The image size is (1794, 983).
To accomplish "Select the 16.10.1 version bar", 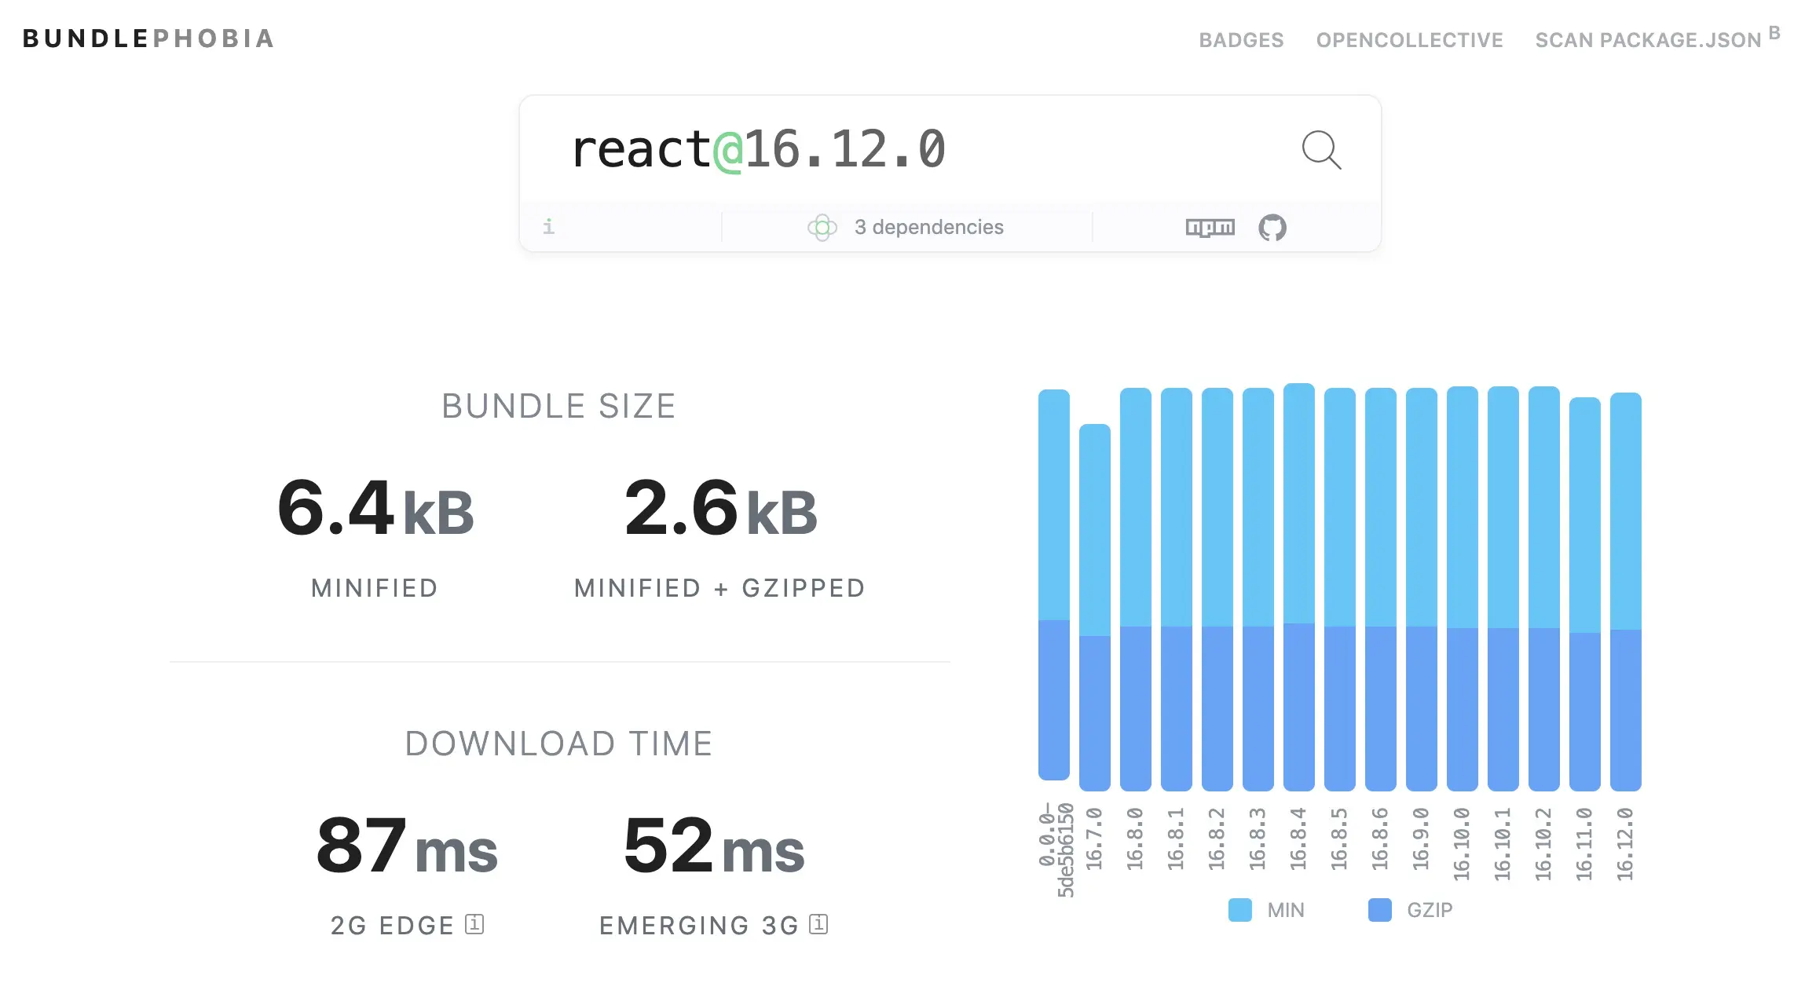I will tap(1503, 589).
